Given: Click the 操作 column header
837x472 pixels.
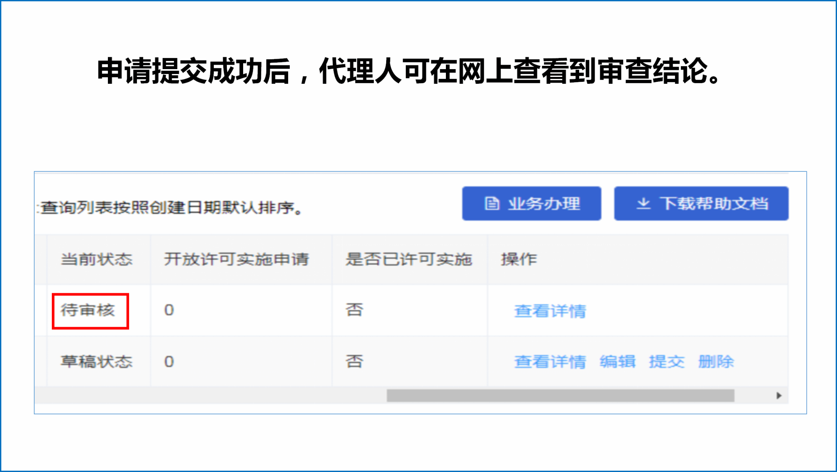Looking at the screenshot, I should click(x=519, y=259).
